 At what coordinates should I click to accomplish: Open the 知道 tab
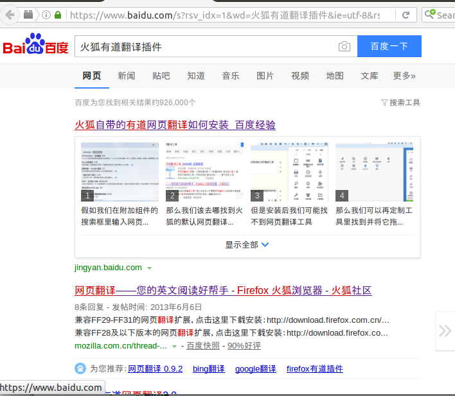tap(196, 76)
